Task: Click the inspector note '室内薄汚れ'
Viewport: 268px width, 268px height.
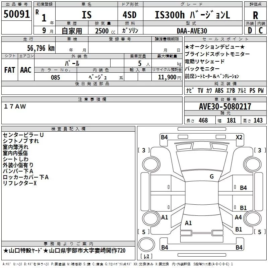Action: click(15, 147)
